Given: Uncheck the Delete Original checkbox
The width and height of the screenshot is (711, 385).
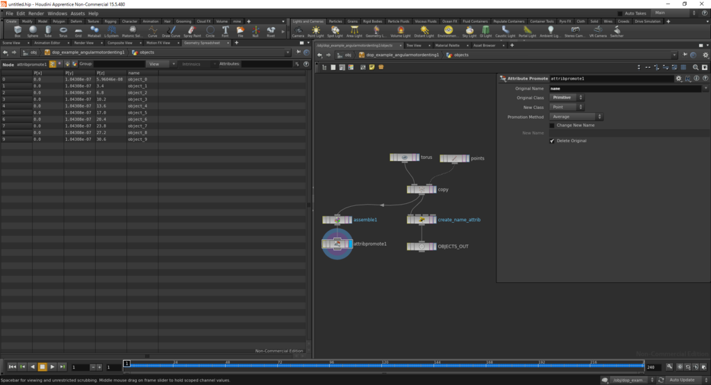Looking at the screenshot, I should tap(552, 141).
